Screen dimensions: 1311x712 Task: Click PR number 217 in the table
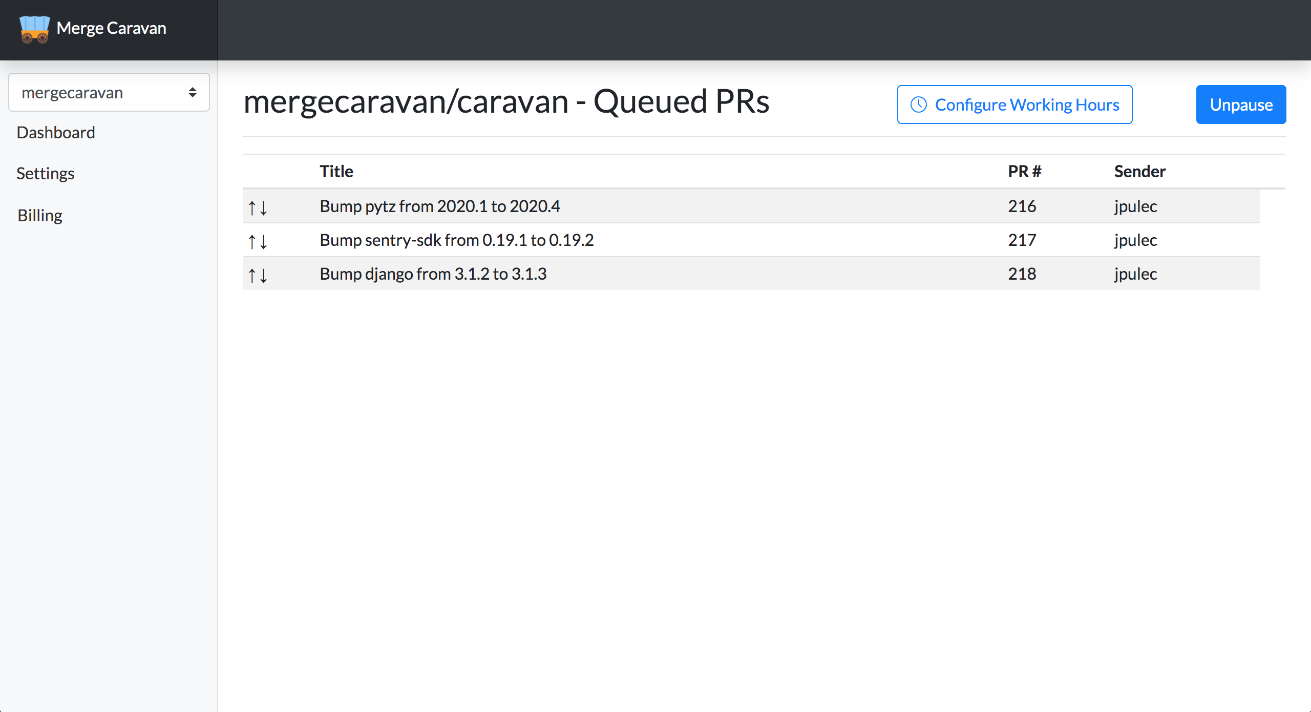[x=1022, y=240]
